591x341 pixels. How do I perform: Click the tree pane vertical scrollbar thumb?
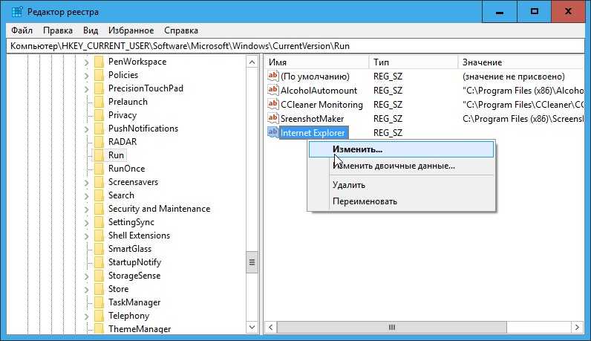click(x=252, y=262)
